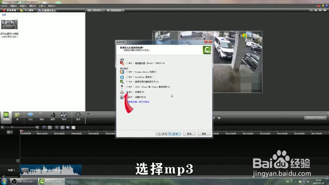Open the 标注 (Callouts) tool panel
This screenshot has width=329, height=185.
tap(30, 116)
